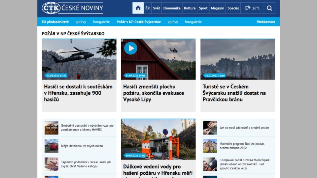The height and width of the screenshot is (178, 317).
Task: Open the helicopter photo dated 01.08.2022
Action: pyautogui.click(x=79, y=59)
